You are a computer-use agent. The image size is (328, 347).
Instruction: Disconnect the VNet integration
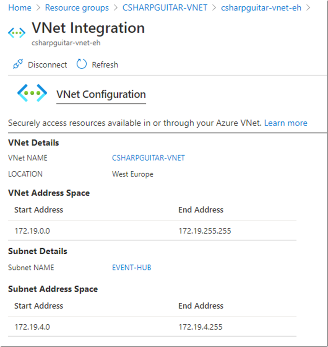[40, 65]
